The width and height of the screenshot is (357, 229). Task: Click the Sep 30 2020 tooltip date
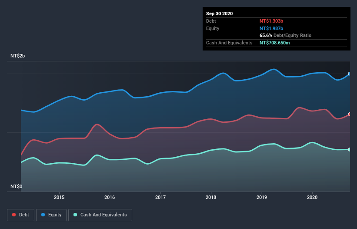pyautogui.click(x=220, y=13)
